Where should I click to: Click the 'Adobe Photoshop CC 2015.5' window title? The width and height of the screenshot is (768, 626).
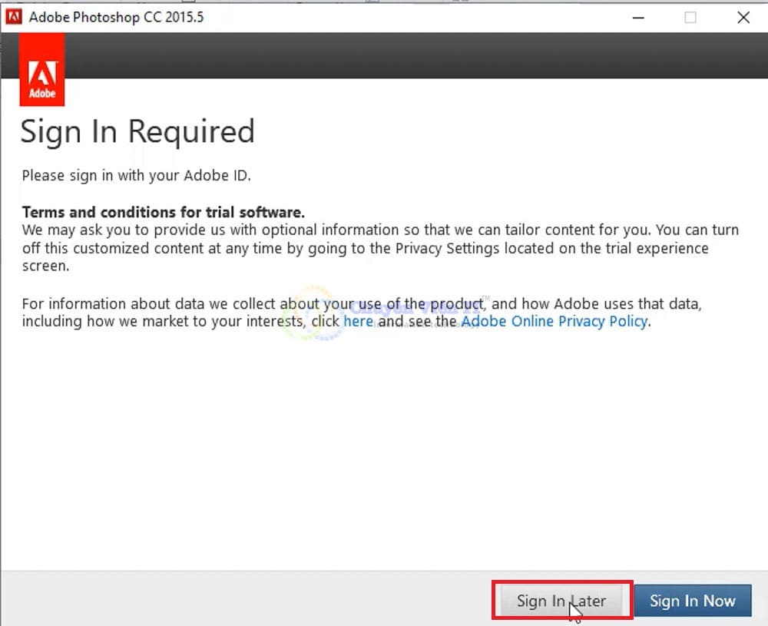[116, 17]
